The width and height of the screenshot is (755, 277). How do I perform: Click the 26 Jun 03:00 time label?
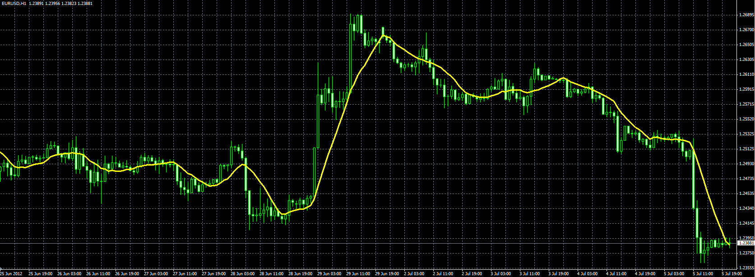(x=69, y=273)
